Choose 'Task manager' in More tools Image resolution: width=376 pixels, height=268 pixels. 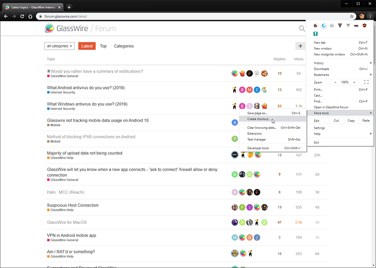point(257,140)
